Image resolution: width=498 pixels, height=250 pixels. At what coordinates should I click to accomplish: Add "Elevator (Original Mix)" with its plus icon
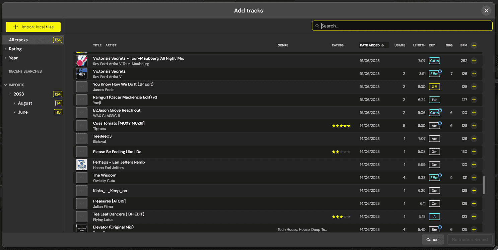(474, 229)
